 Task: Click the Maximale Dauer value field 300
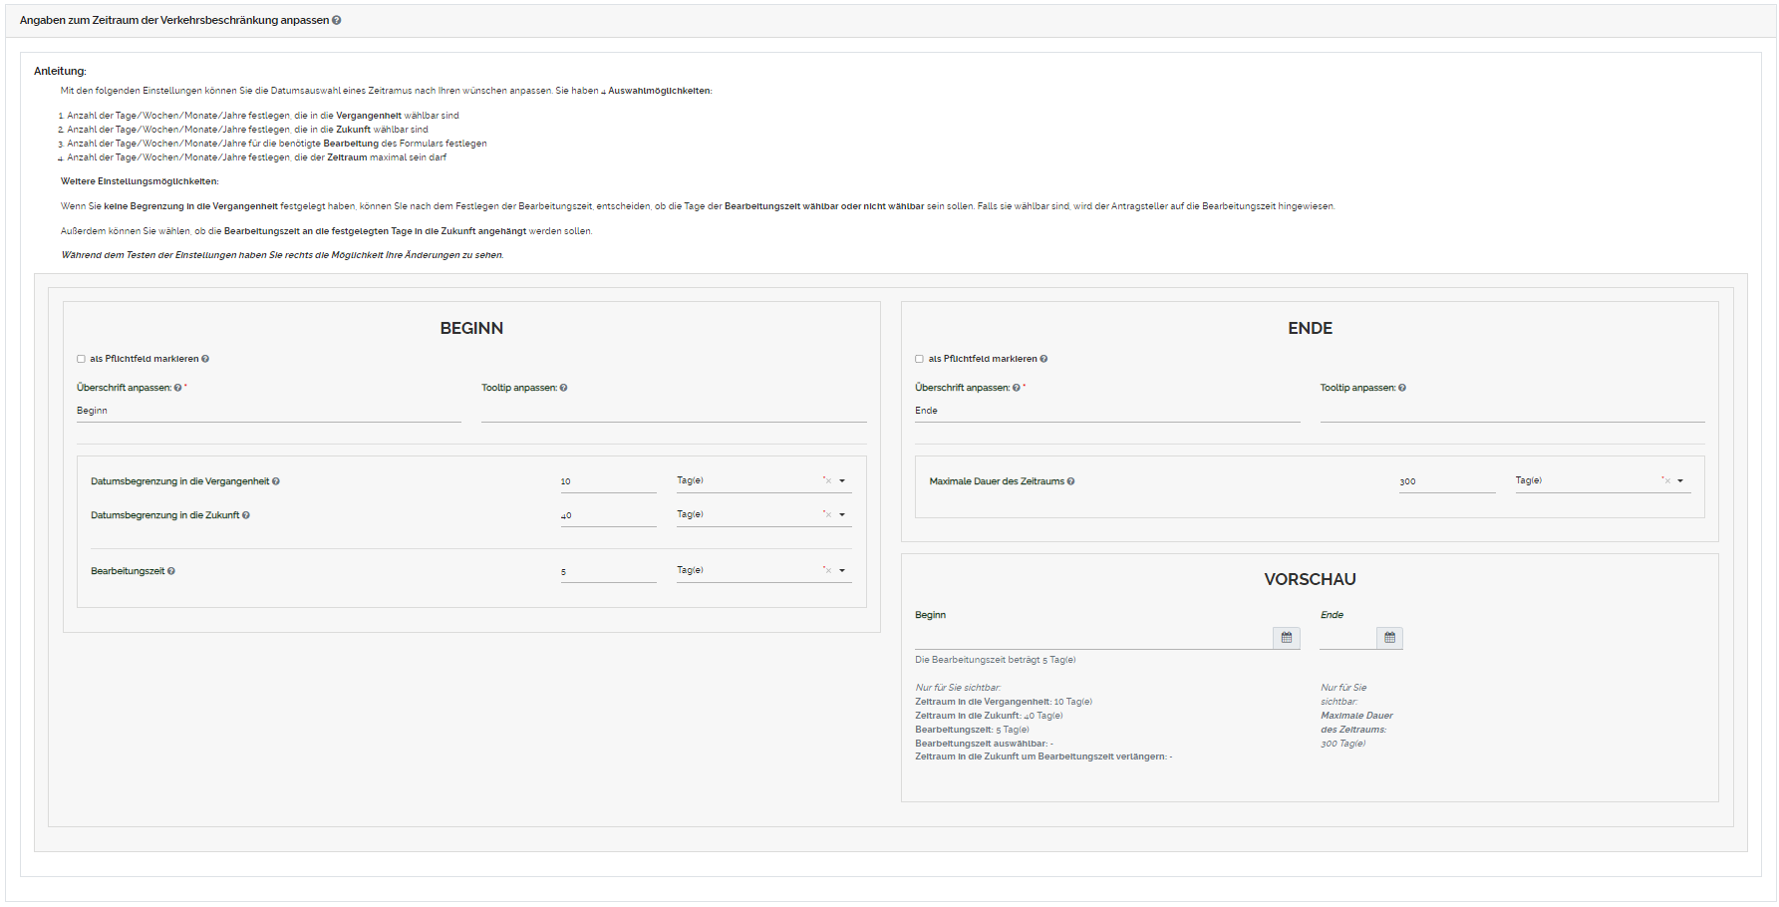[x=1446, y=481]
